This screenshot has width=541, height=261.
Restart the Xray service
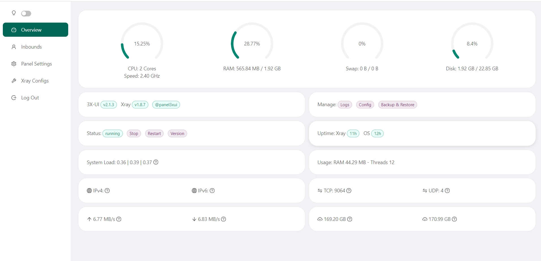coord(154,134)
